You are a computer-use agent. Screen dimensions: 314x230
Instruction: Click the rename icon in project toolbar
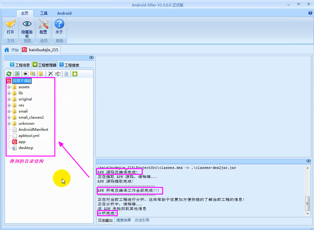[58, 74]
